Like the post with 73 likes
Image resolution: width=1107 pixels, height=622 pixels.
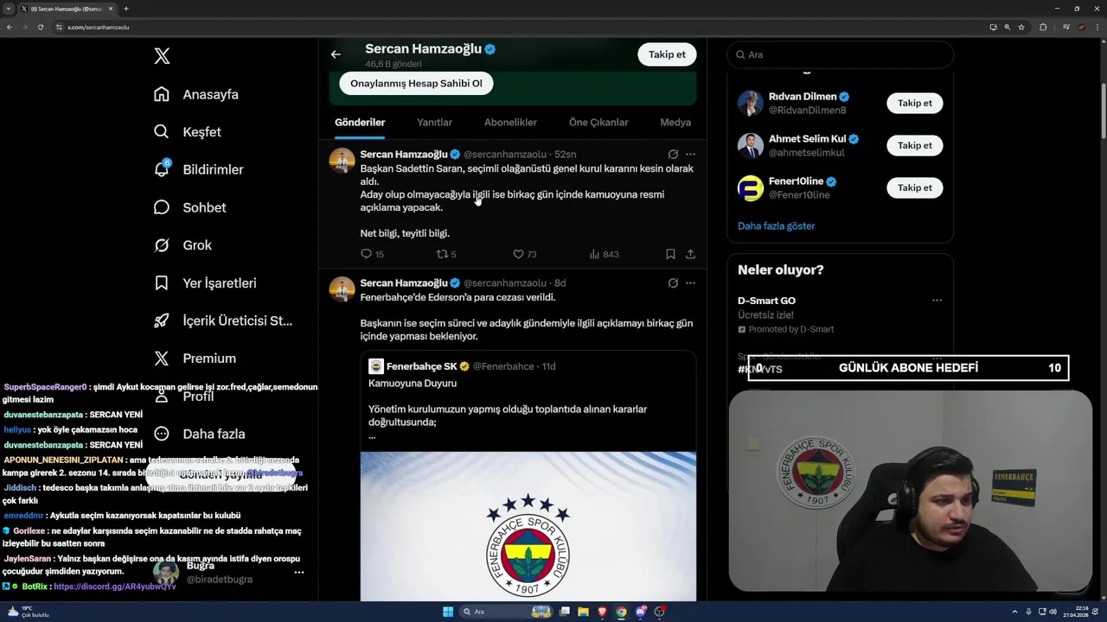click(x=524, y=254)
